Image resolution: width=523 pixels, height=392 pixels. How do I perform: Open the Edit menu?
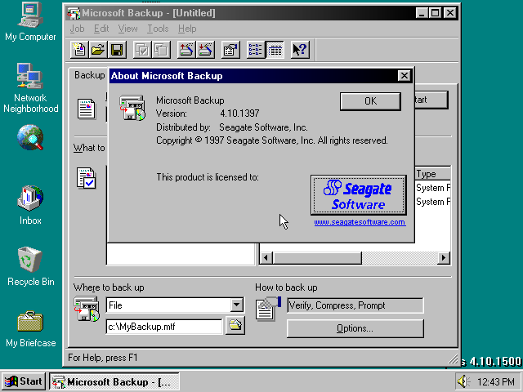coord(101,29)
